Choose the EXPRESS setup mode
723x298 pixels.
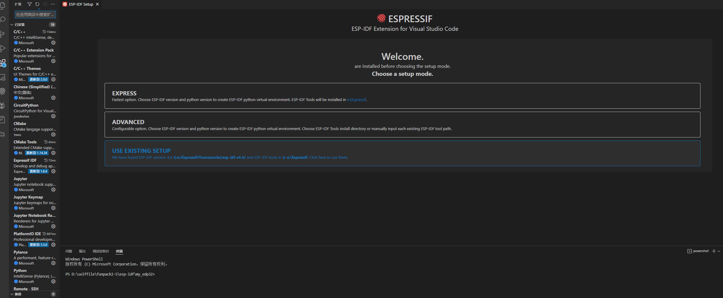[402, 96]
